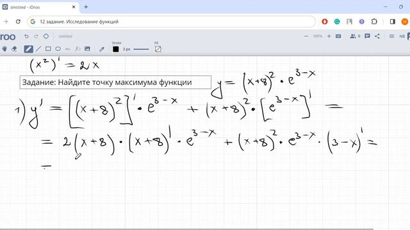Image resolution: width=410 pixels, height=230 pixels.
Task: Select the Pen drawing tool
Action: pyautogui.click(x=28, y=49)
